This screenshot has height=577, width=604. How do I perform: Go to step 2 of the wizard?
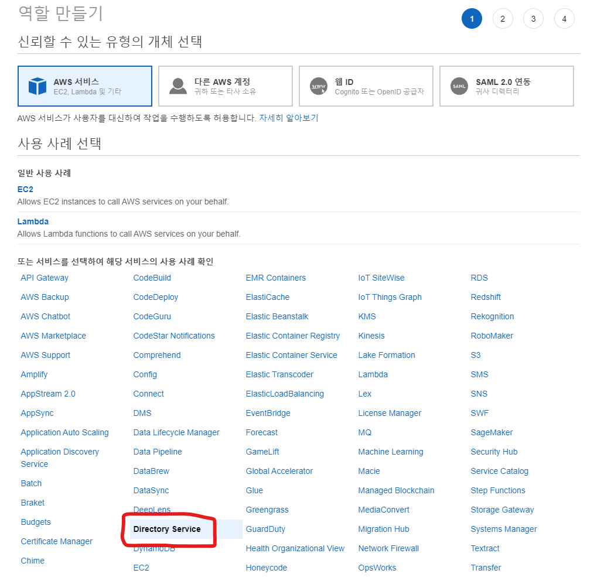pyautogui.click(x=503, y=19)
